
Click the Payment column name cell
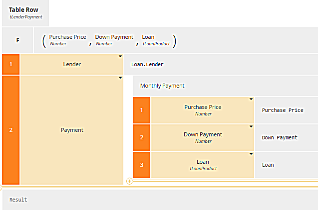pyautogui.click(x=72, y=130)
